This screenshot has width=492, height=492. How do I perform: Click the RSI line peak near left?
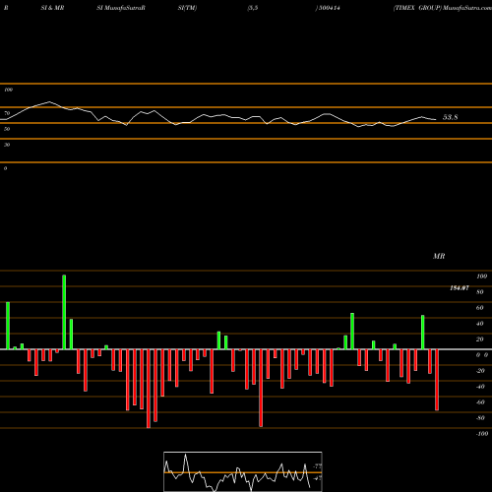point(49,101)
